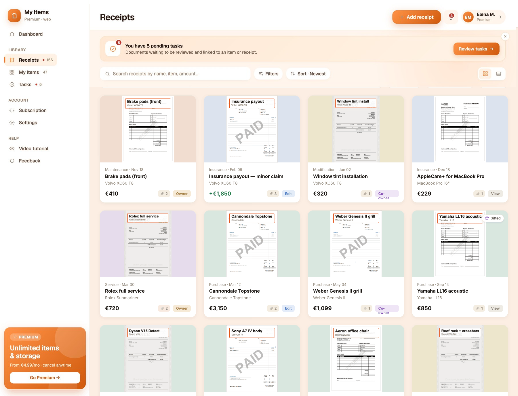518x396 pixels.
Task: Open Cannondale Topstone receipt thumbnail
Action: click(x=252, y=244)
